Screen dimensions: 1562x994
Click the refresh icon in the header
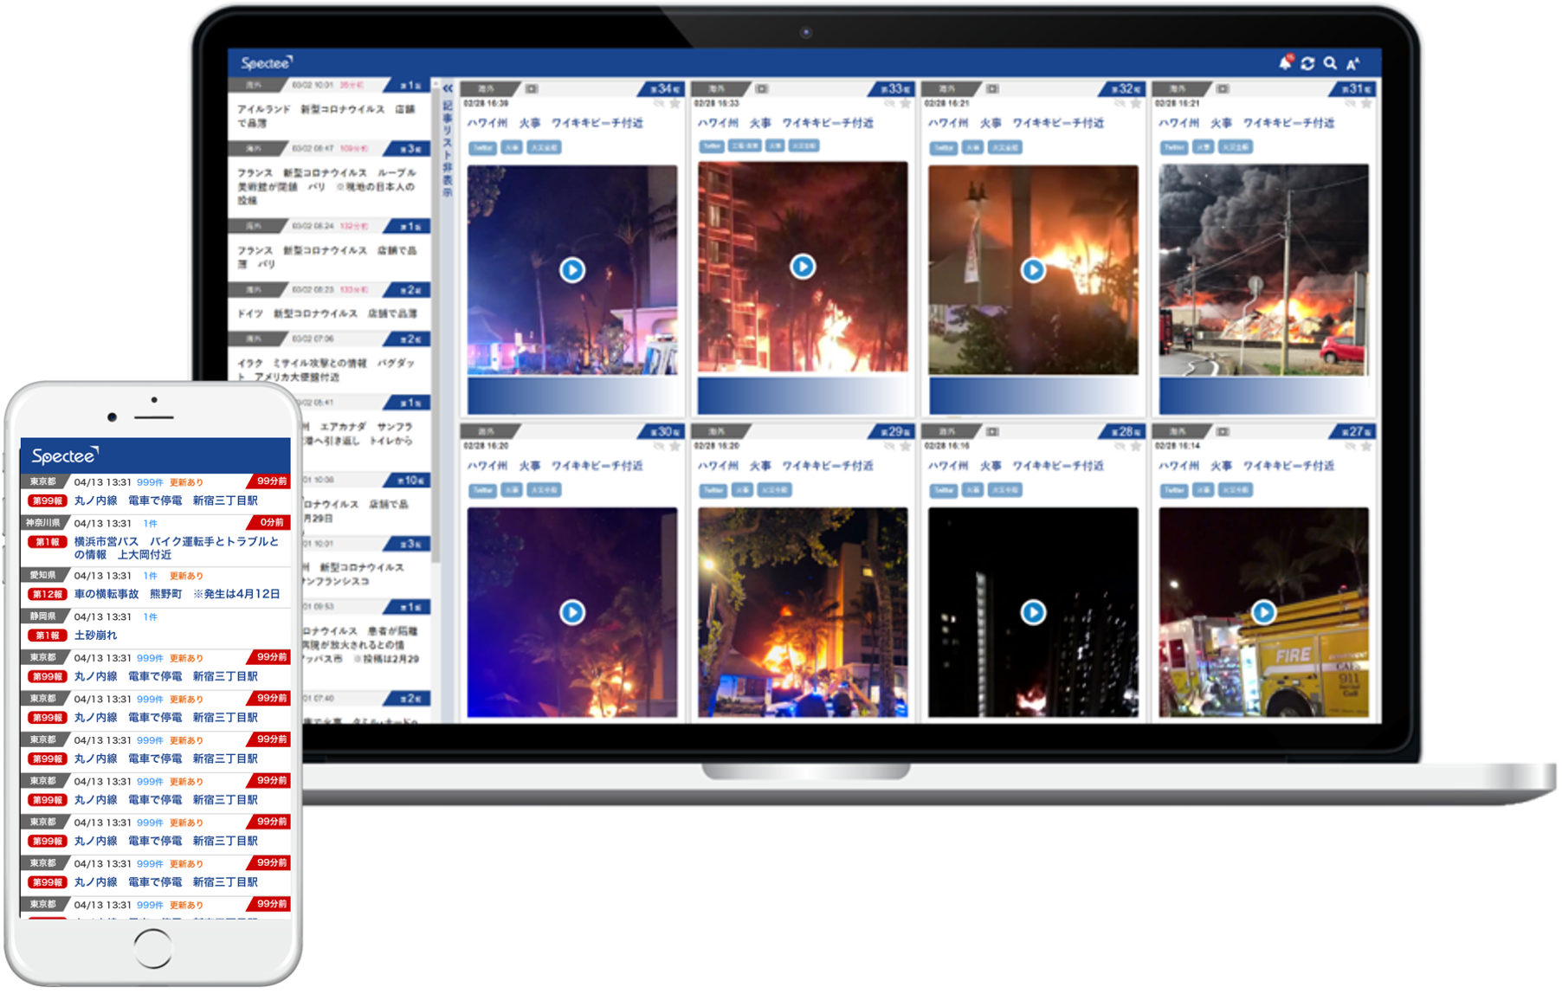1307,63
